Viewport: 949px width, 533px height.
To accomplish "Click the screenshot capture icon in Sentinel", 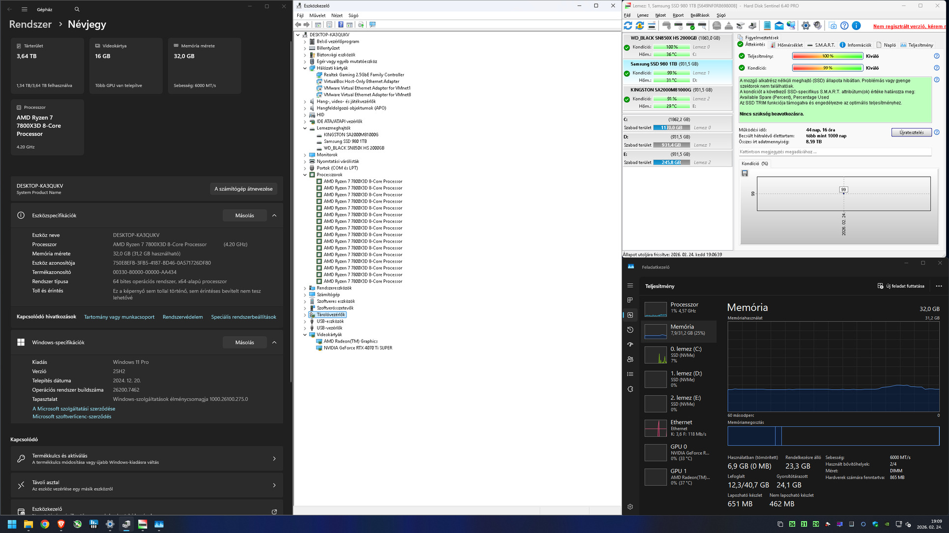I will coord(833,26).
